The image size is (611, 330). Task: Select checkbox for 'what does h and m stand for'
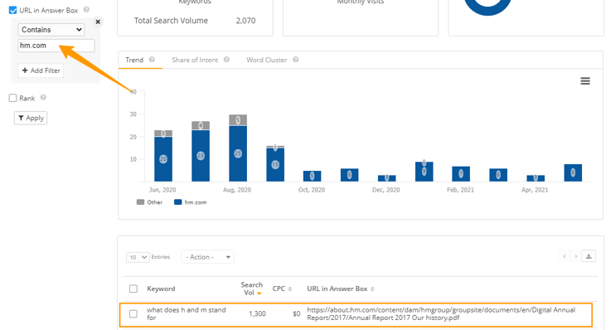(x=133, y=313)
